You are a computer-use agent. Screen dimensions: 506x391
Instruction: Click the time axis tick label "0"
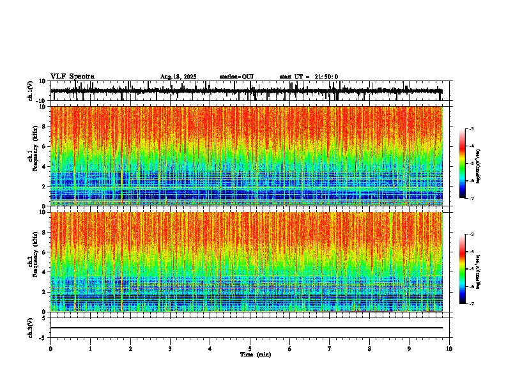[50, 349]
